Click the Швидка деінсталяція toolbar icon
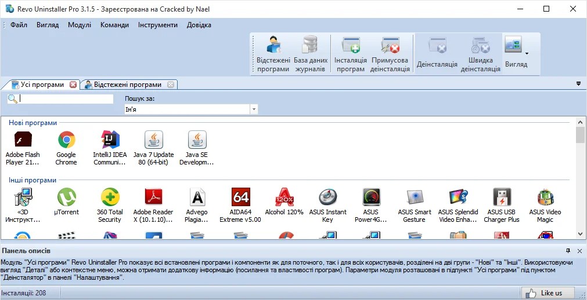The height and width of the screenshot is (300, 587). (x=480, y=54)
